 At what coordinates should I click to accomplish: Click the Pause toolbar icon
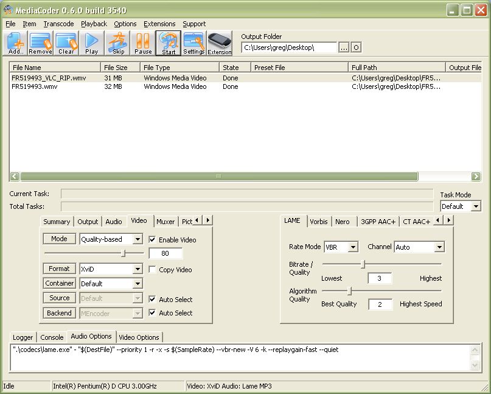(143, 43)
